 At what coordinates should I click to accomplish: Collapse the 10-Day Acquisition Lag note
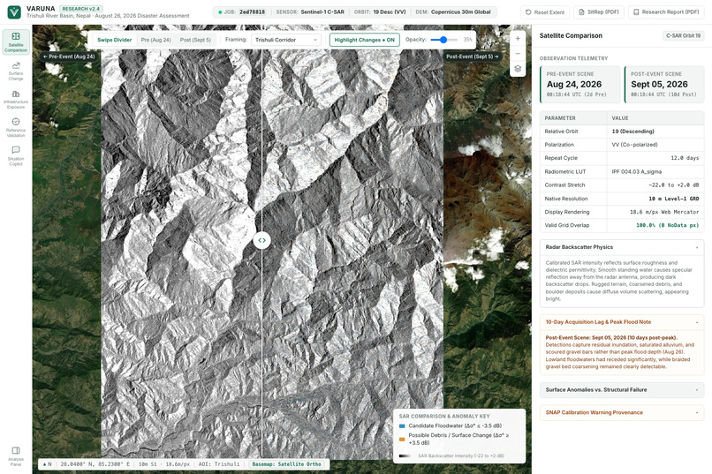point(622,322)
